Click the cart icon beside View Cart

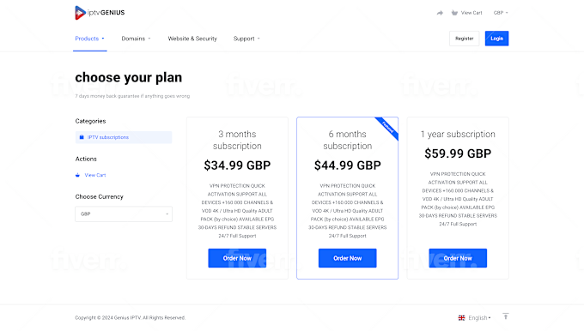tap(454, 13)
